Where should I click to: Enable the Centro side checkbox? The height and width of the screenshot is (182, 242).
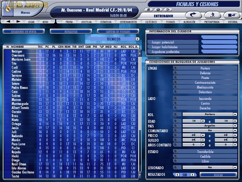tap(175, 103)
